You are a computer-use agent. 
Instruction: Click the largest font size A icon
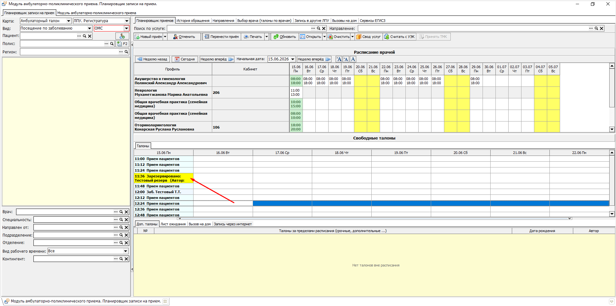pos(339,59)
